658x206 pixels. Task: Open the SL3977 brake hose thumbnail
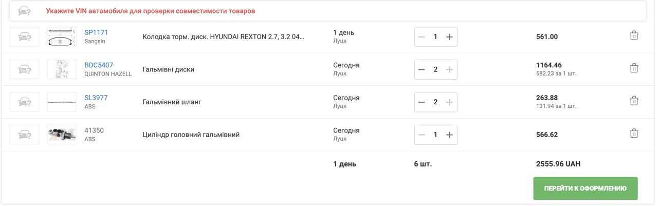click(x=62, y=102)
